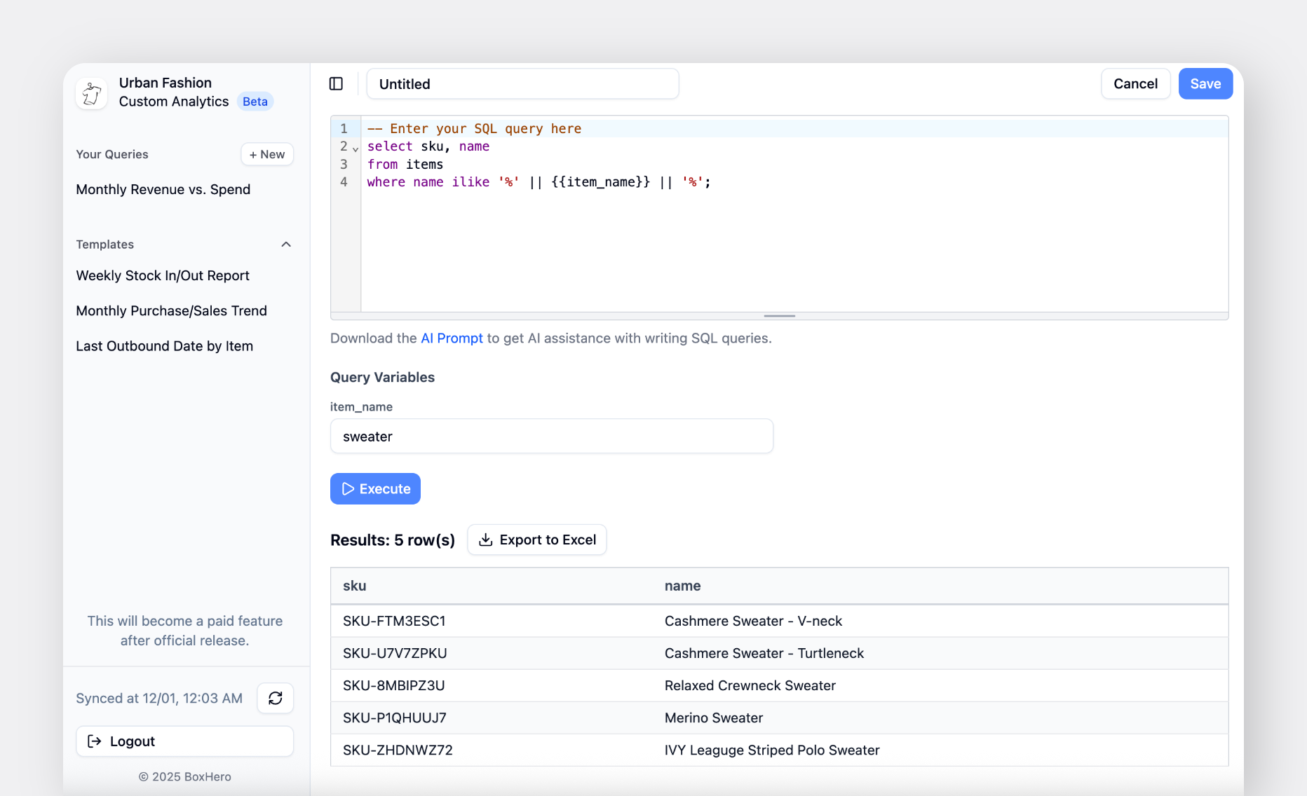Export results to Excel
The image size is (1307, 796).
[x=536, y=540]
